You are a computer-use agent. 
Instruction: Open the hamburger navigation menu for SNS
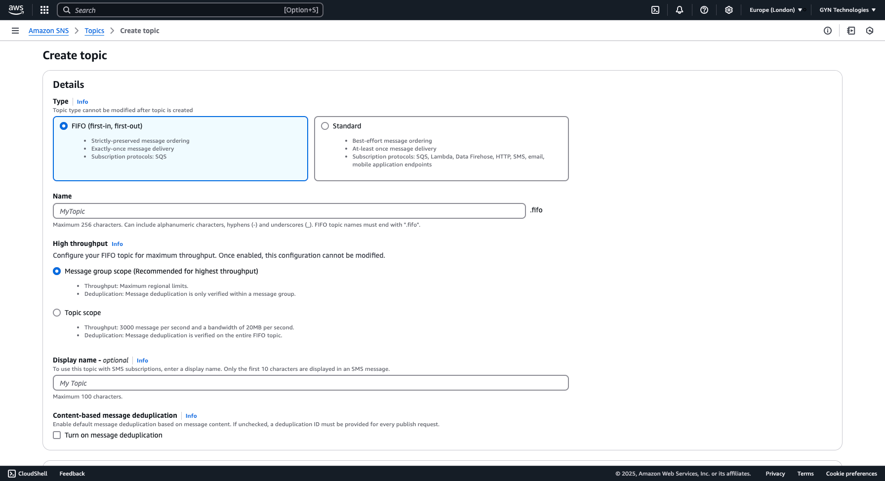(x=15, y=31)
